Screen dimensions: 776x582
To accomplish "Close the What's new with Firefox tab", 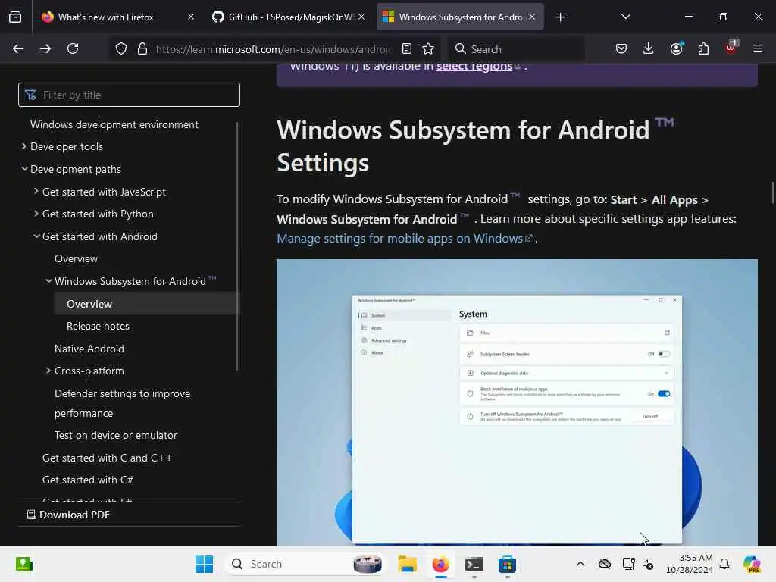I will [191, 17].
